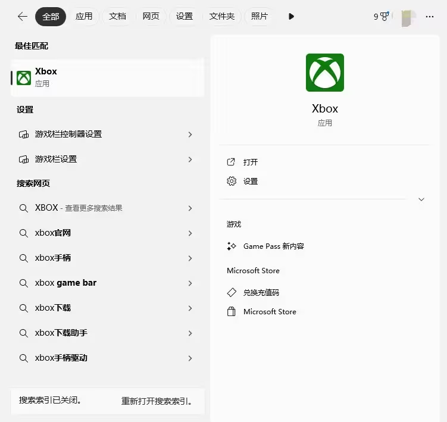Image resolution: width=447 pixels, height=422 pixels.
Task: Switch to the 照片 filter tab
Action: click(x=259, y=16)
